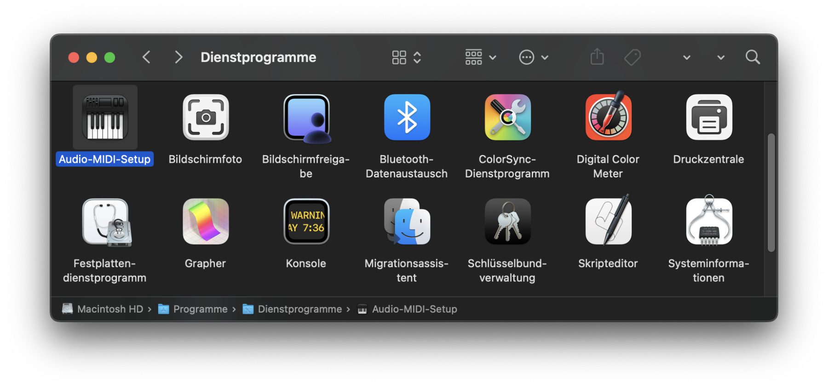This screenshot has height=388, width=828.
Task: Click the vertical scrollbar thumb
Action: 771,193
